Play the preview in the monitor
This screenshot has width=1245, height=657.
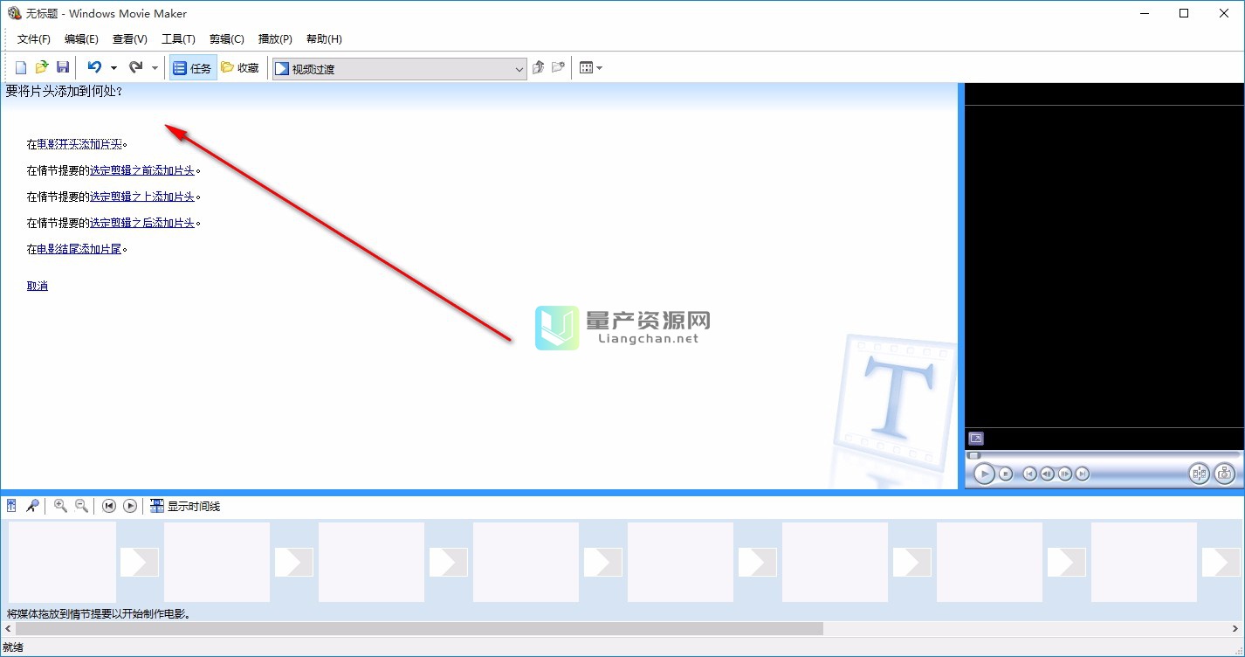tap(984, 474)
